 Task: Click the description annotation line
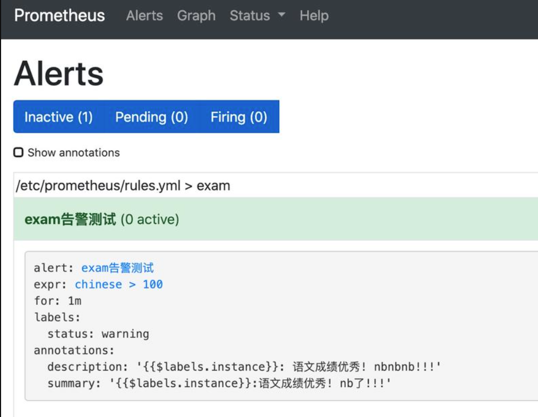[244, 367]
